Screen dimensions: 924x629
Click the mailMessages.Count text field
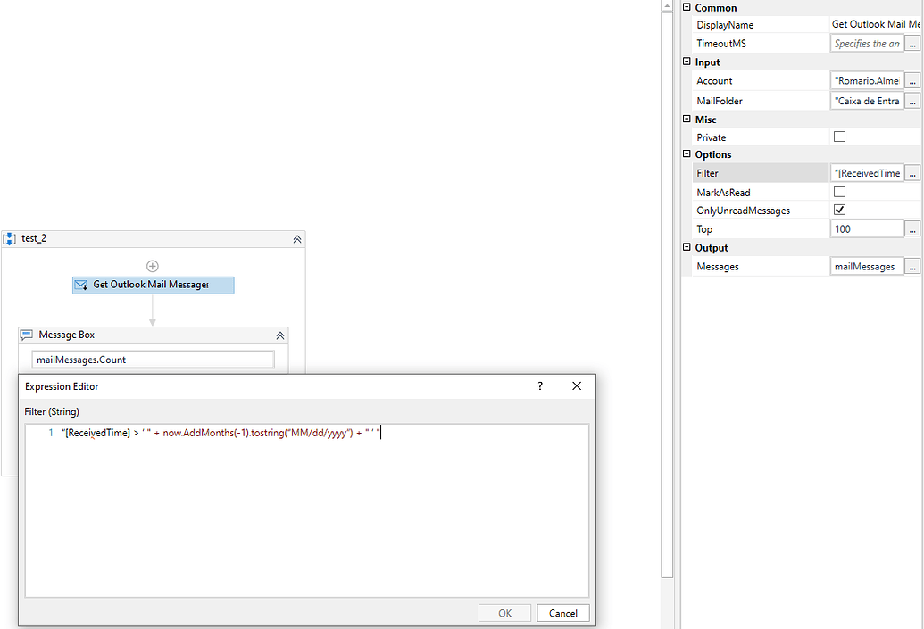(x=154, y=360)
